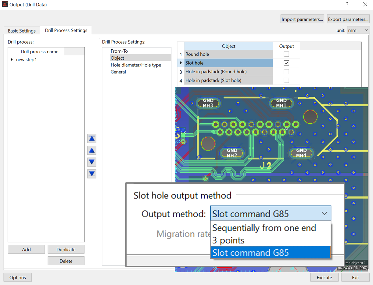Image resolution: width=373 pixels, height=285 pixels.
Task: Click the Drill process name column header
Action: 40,51
